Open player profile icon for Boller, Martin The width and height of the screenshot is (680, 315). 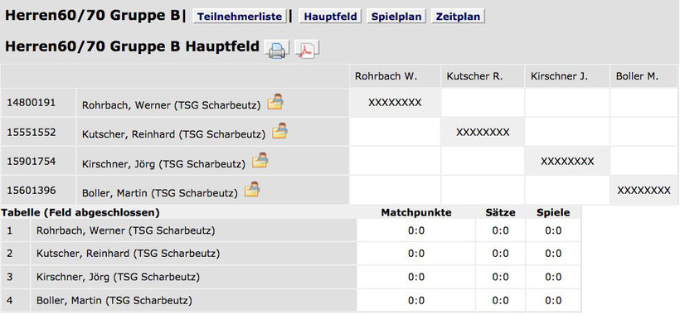coord(252,189)
